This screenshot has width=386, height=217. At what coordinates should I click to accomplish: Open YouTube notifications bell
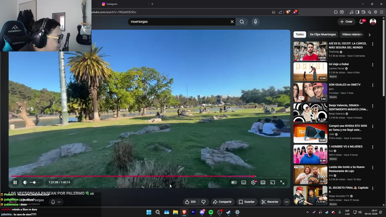(362, 22)
